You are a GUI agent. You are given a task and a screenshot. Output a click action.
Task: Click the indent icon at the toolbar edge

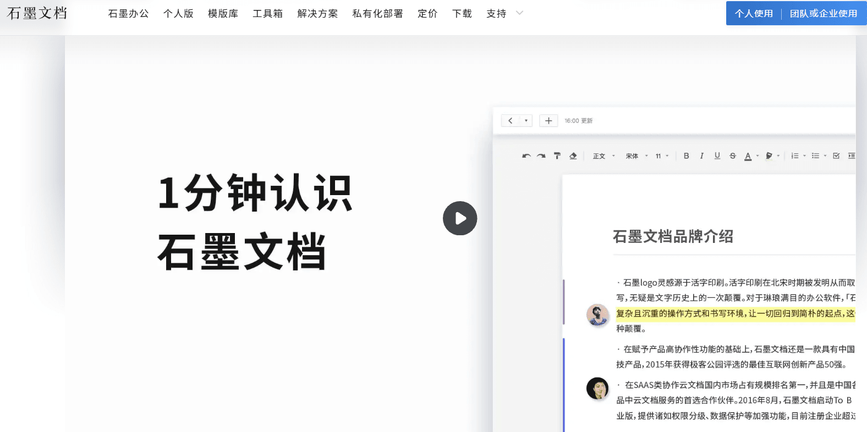click(852, 156)
